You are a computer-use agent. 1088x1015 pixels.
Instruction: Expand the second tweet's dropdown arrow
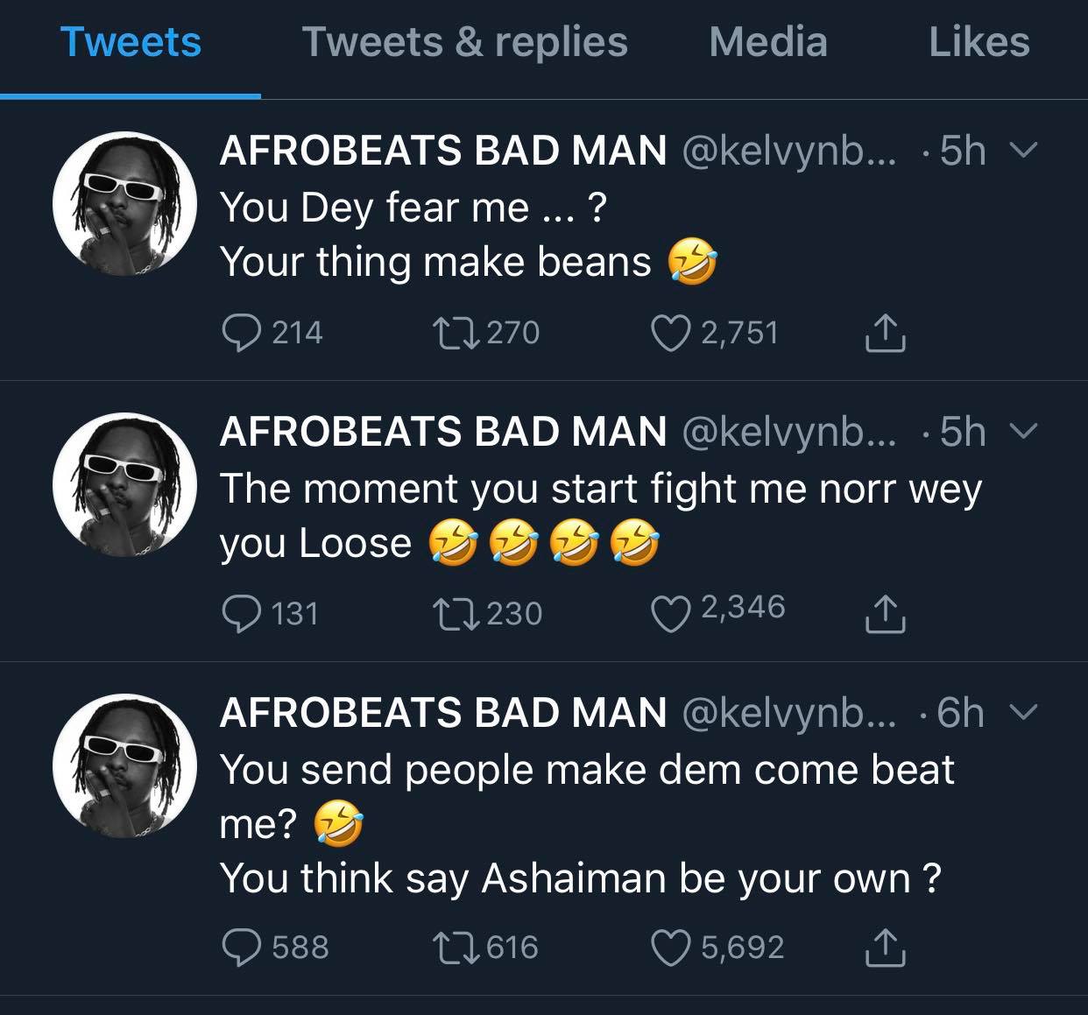[1023, 431]
